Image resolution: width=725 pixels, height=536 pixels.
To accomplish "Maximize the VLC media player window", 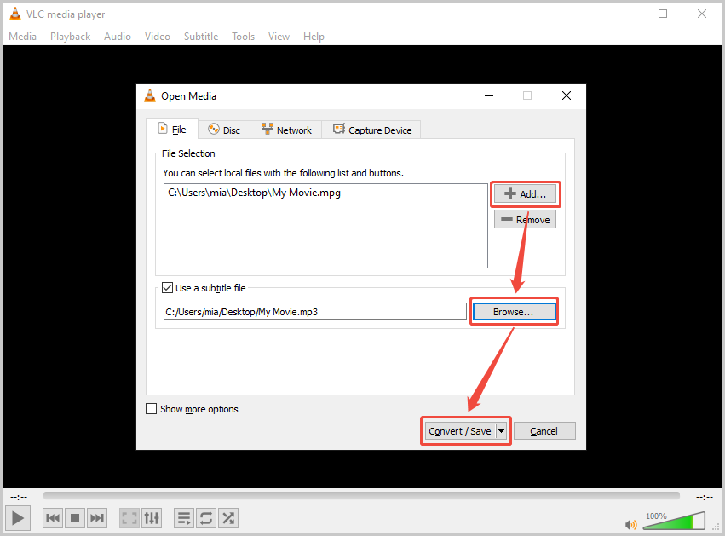I will [x=663, y=14].
